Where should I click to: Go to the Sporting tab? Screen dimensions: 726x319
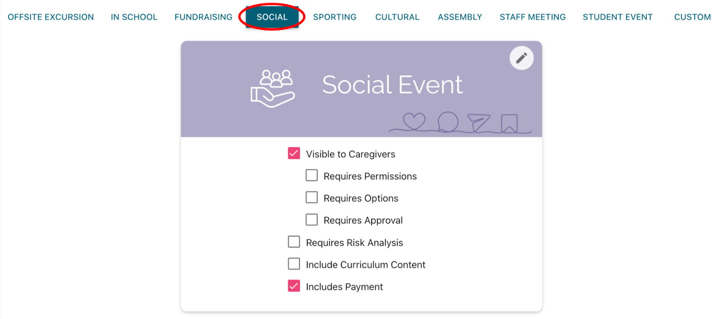coord(335,17)
